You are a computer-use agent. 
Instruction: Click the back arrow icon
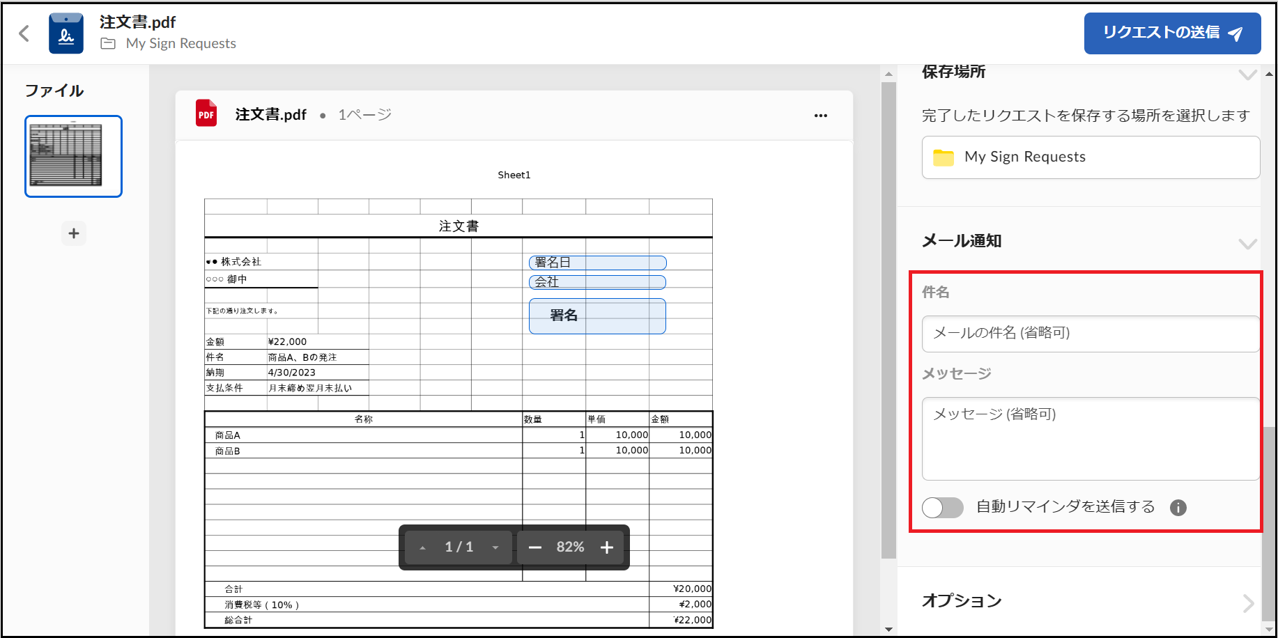[x=24, y=33]
